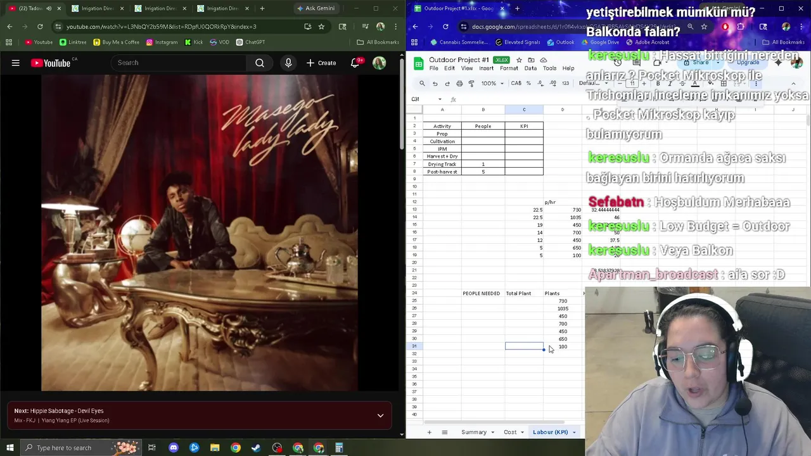
Task: Open the Data menu in Google Sheets
Action: tap(530, 68)
